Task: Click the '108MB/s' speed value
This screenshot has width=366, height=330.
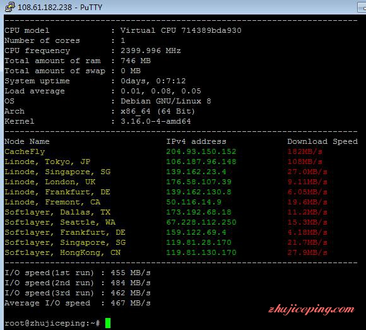Action: pyautogui.click(x=305, y=162)
